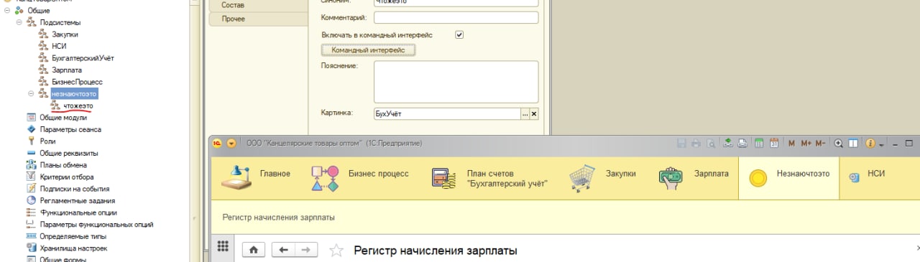
Task: Collapse the Подсистемы tree node
Action: pos(19,22)
